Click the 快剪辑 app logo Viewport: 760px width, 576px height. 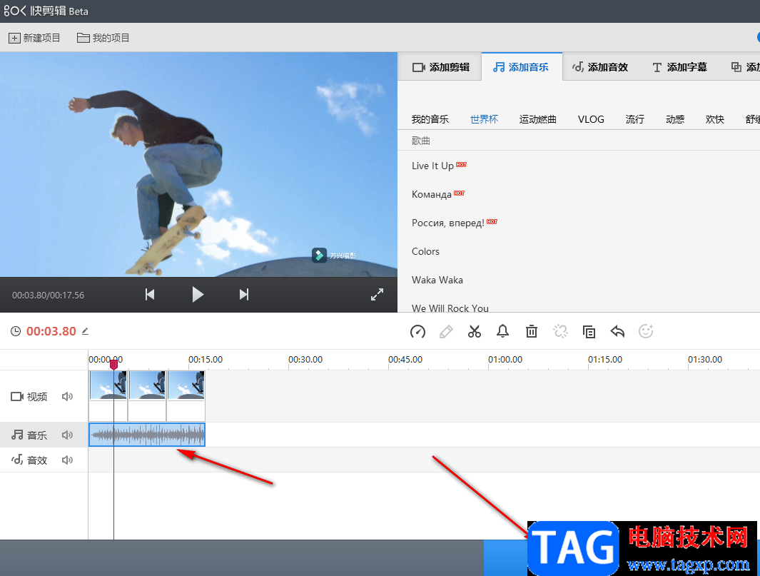(x=46, y=11)
